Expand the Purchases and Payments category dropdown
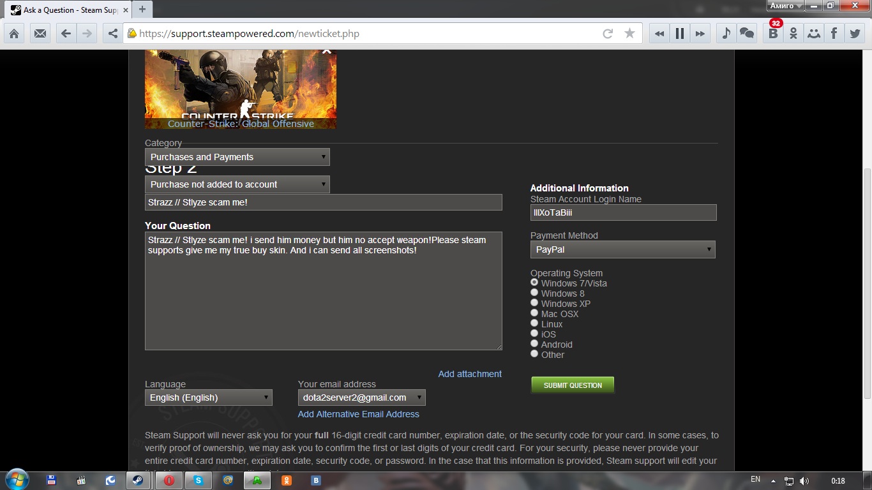The height and width of the screenshot is (490, 872). pos(237,157)
